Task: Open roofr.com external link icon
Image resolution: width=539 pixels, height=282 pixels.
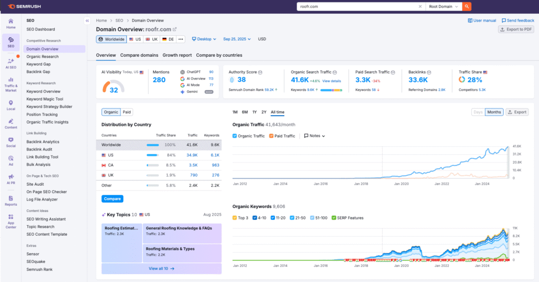Action: coord(175,29)
